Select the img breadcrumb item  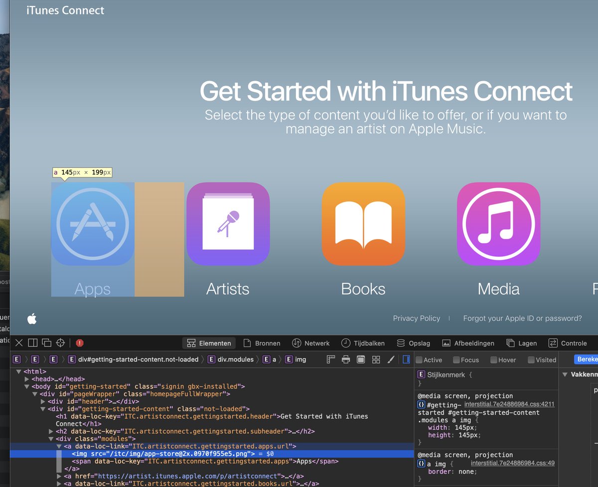(296, 359)
